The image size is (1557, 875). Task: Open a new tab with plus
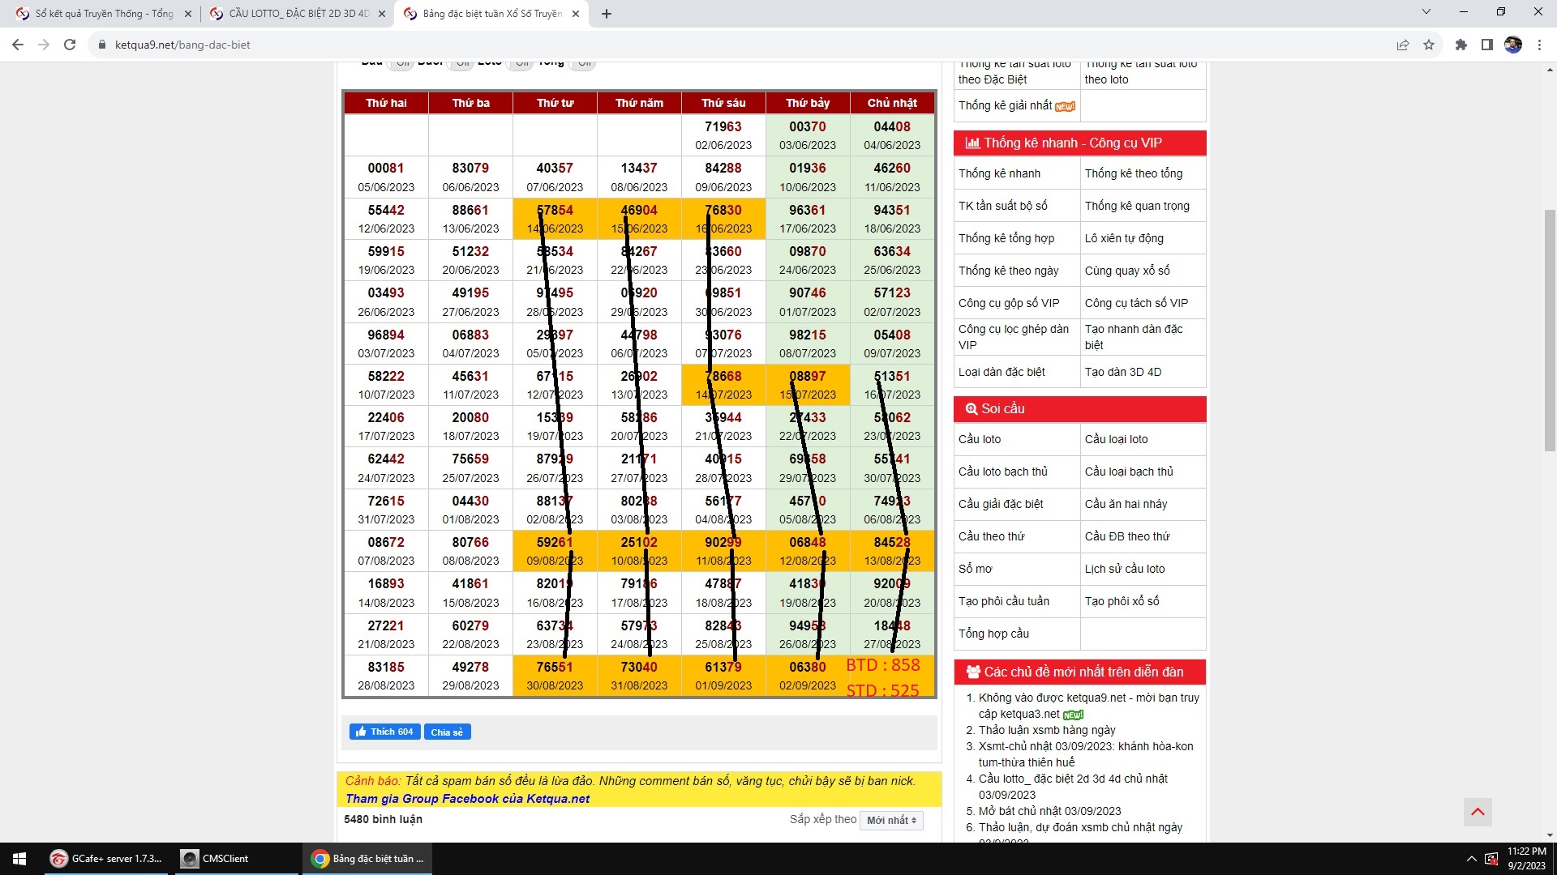point(607,14)
